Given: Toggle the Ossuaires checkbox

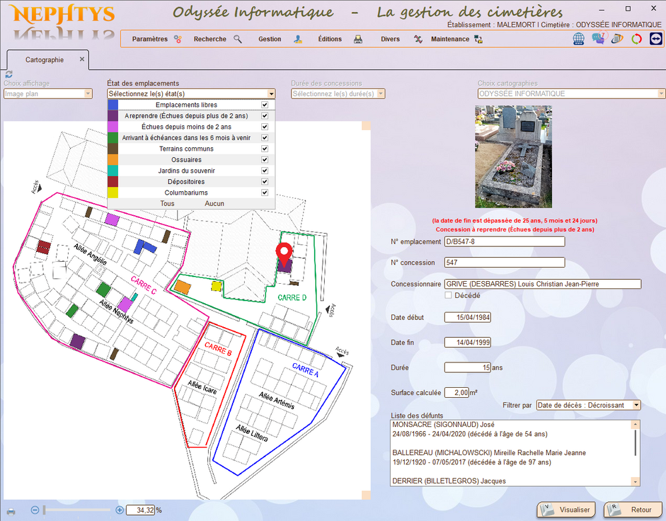Looking at the screenshot, I should pyautogui.click(x=265, y=160).
